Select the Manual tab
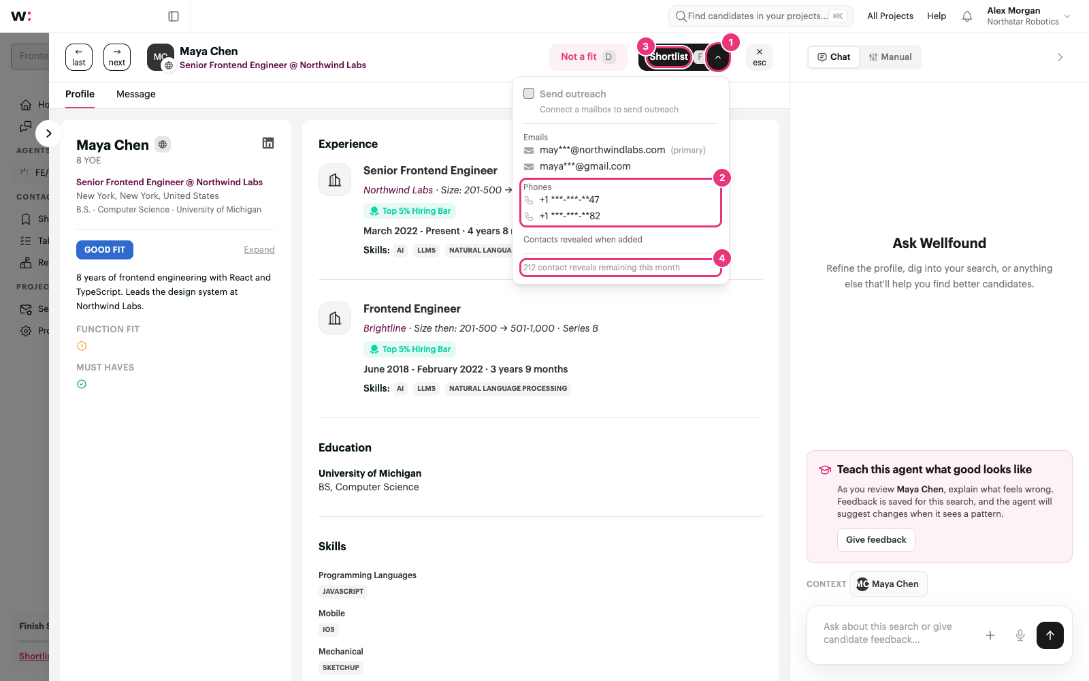 pyautogui.click(x=890, y=57)
